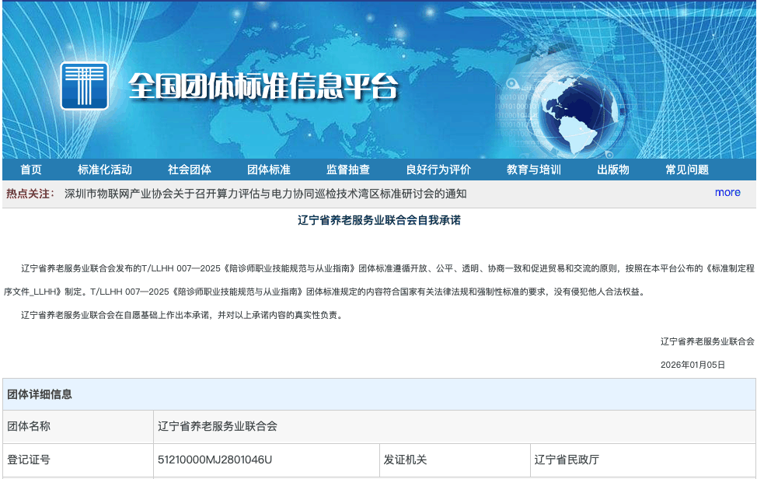Open the 监督抽查 menu item
This screenshot has width=757, height=479.
348,170
